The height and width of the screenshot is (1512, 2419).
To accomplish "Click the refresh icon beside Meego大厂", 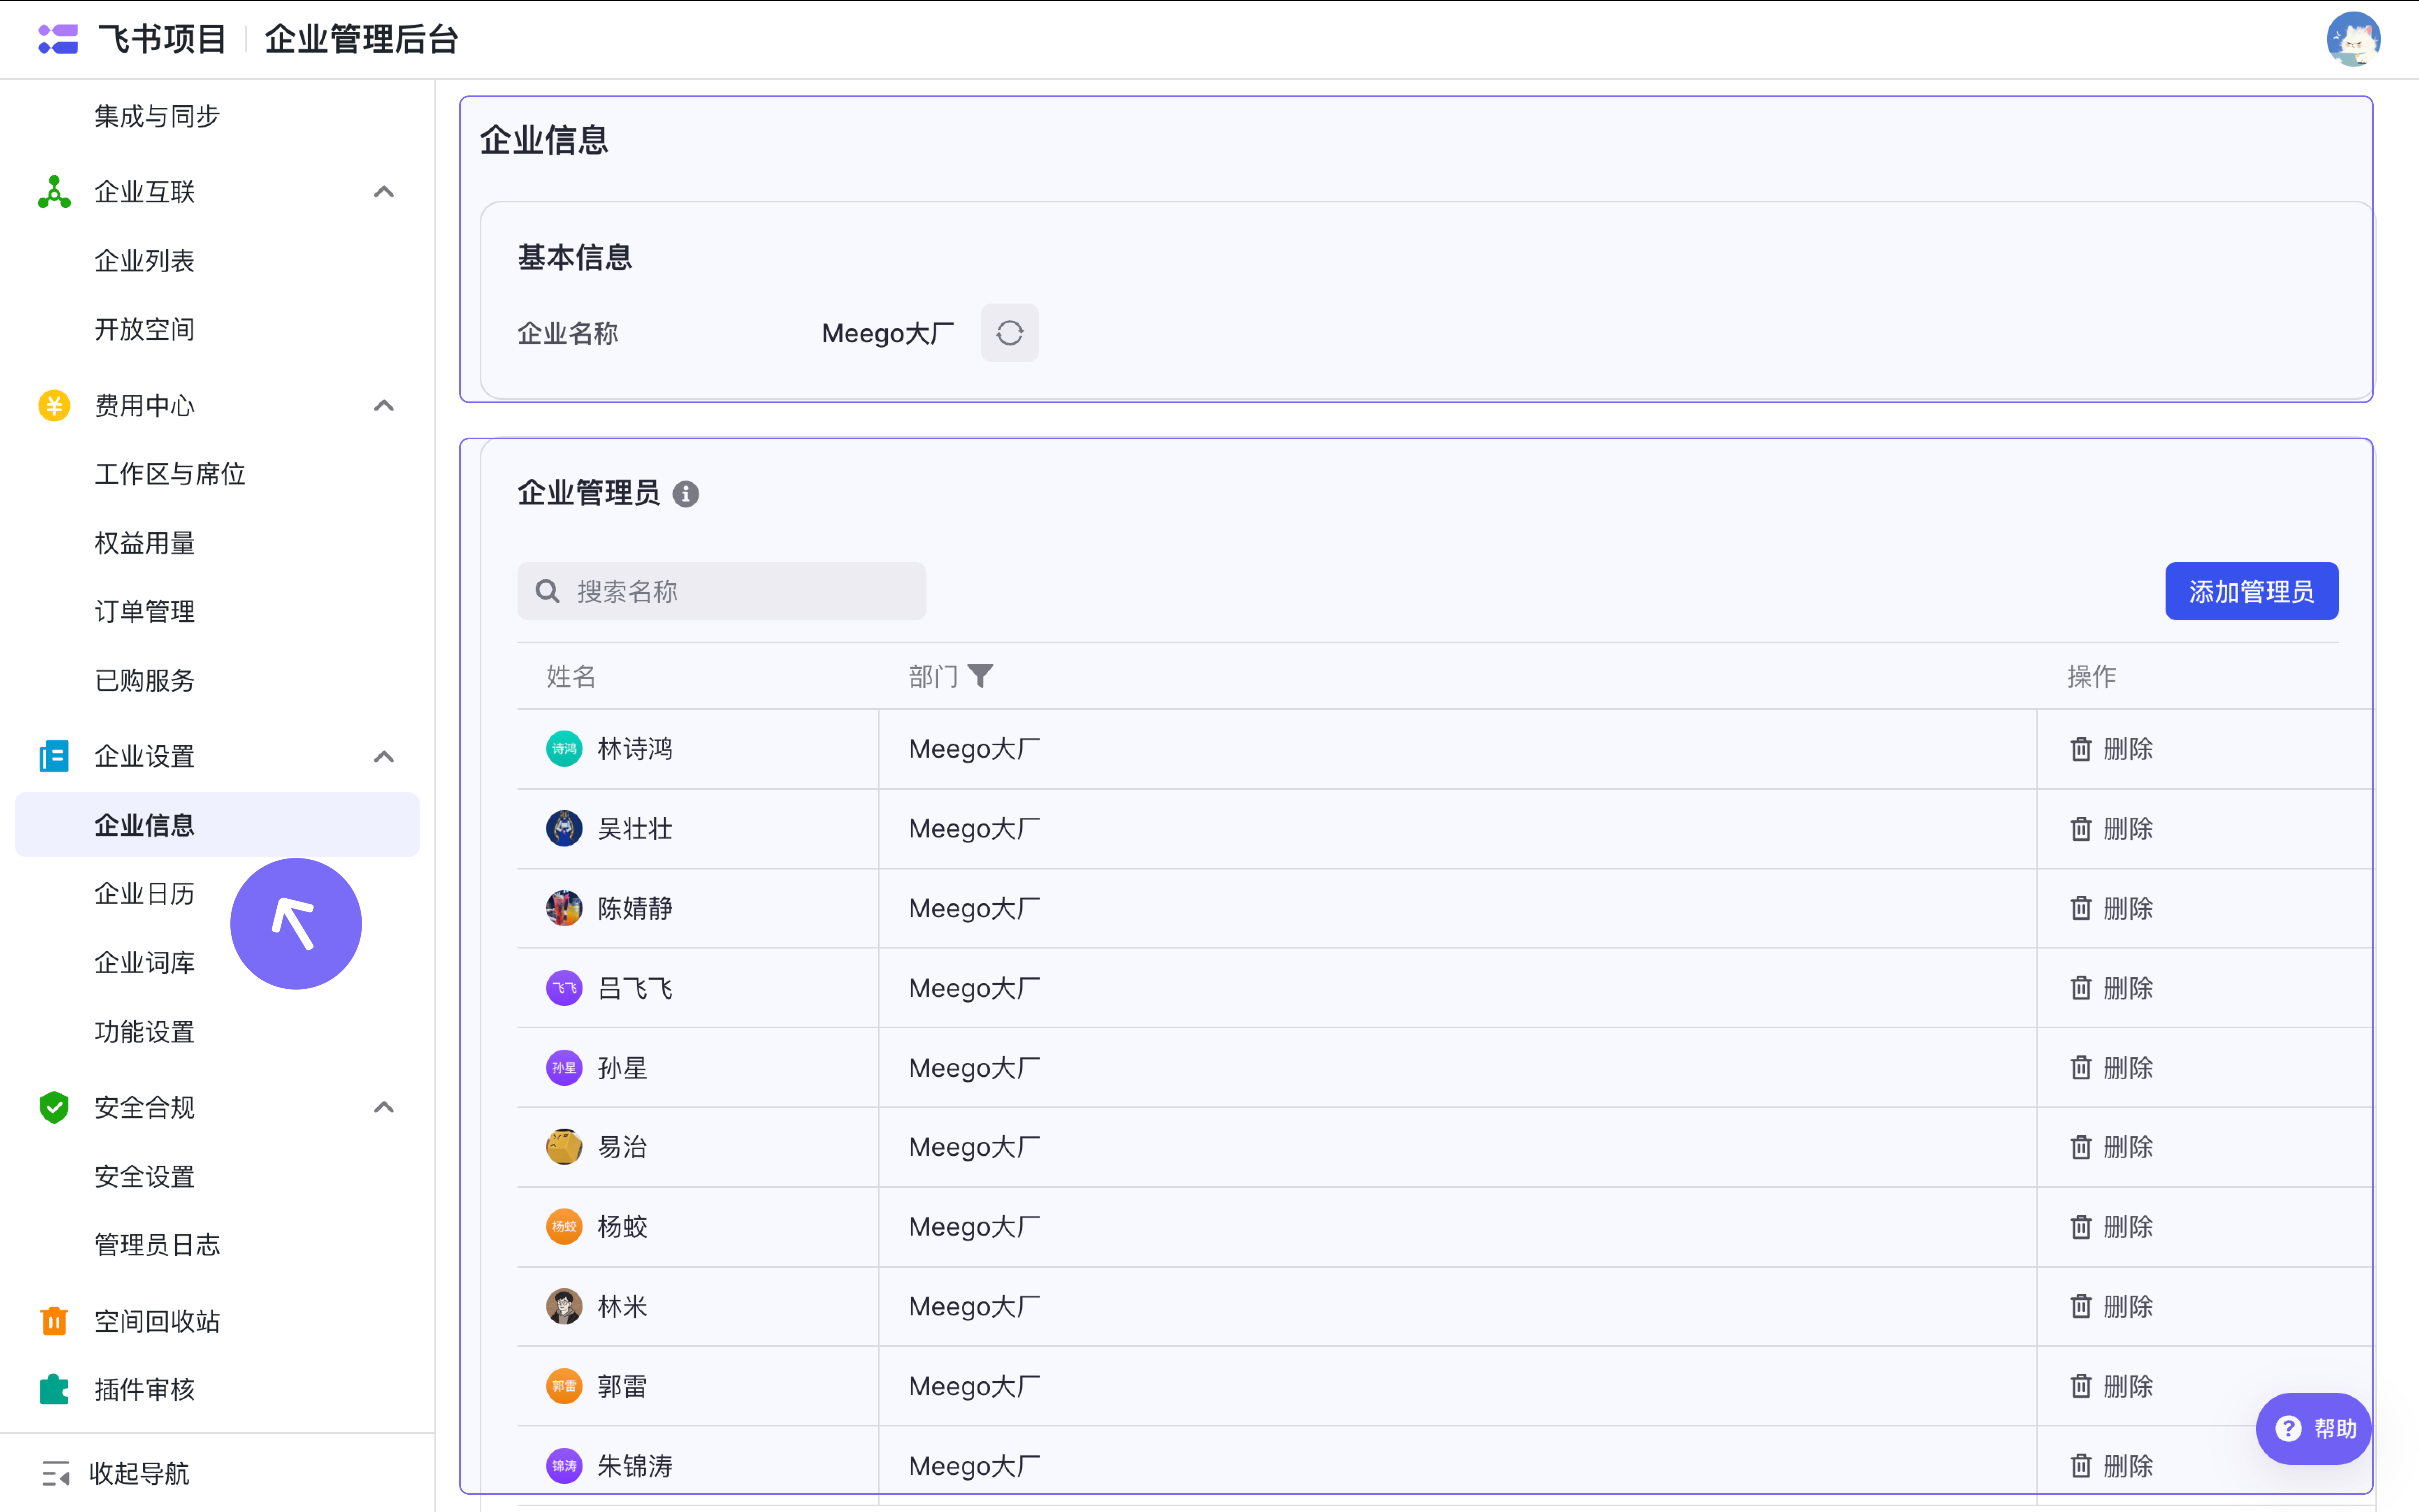I will point(1009,333).
